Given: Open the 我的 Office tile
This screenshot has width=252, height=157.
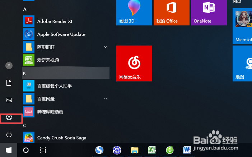Looking at the screenshot, I should 172,13.
